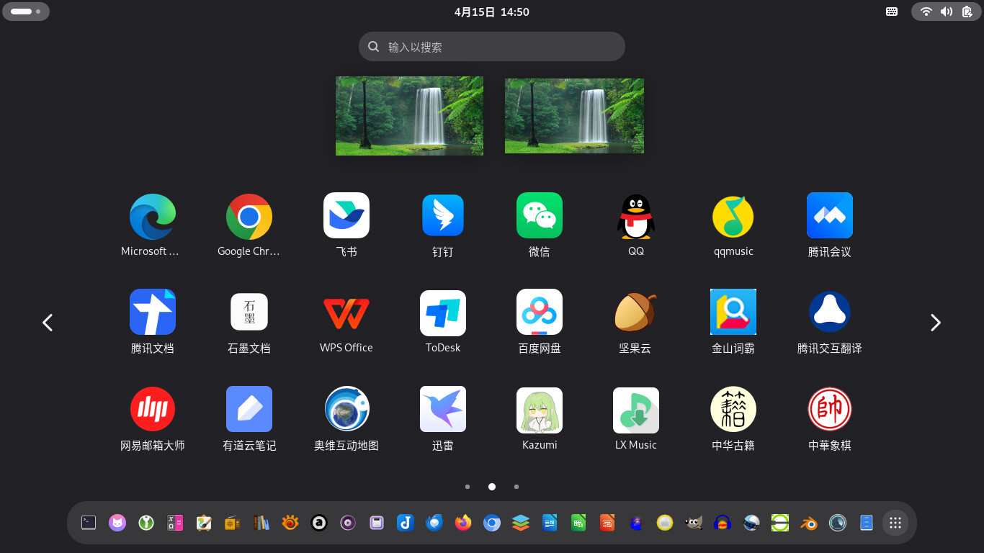Open the date and time calendar menu
The width and height of the screenshot is (984, 553).
coord(491,12)
